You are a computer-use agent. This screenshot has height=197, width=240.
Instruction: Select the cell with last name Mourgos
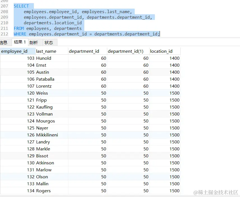(x=52, y=121)
